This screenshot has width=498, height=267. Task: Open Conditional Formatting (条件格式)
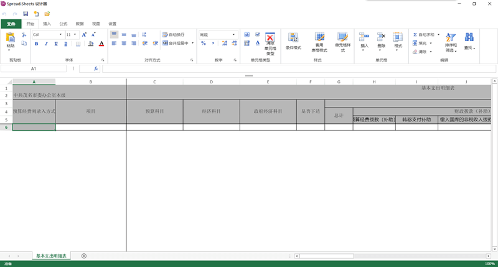coord(293,40)
